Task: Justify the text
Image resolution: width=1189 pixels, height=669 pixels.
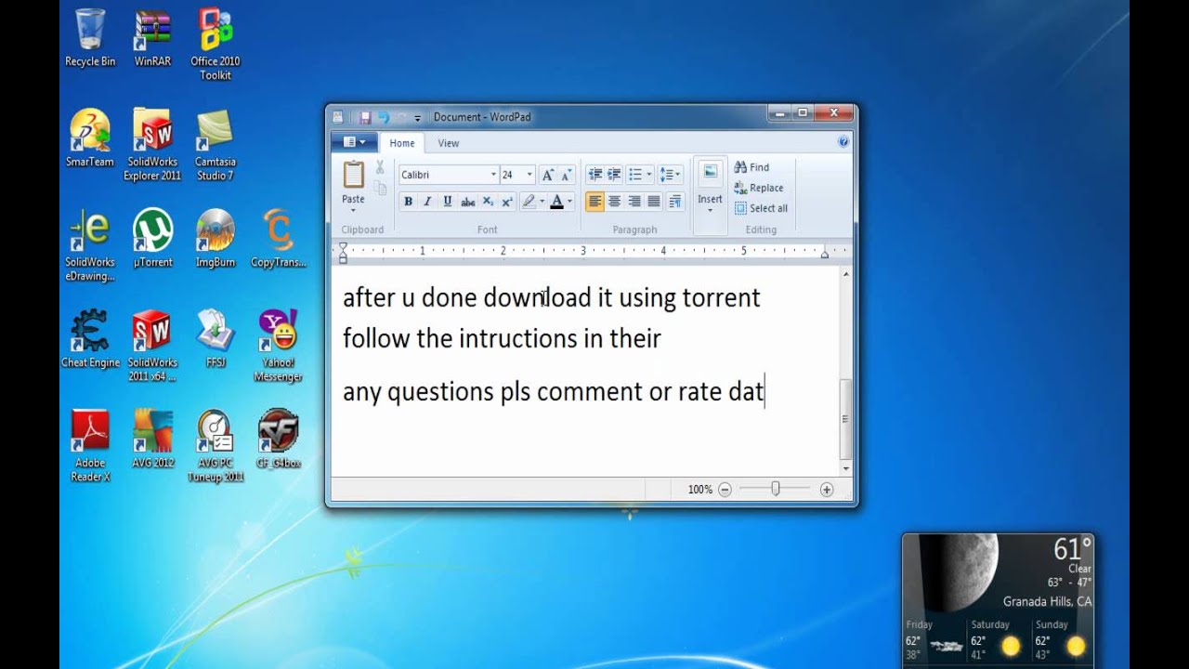Action: tap(654, 202)
